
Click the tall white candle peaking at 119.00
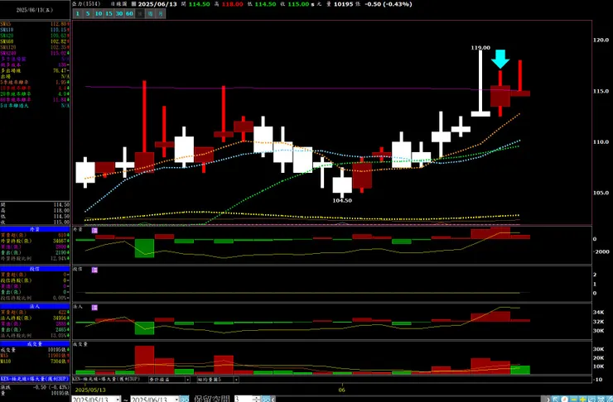[x=480, y=84]
